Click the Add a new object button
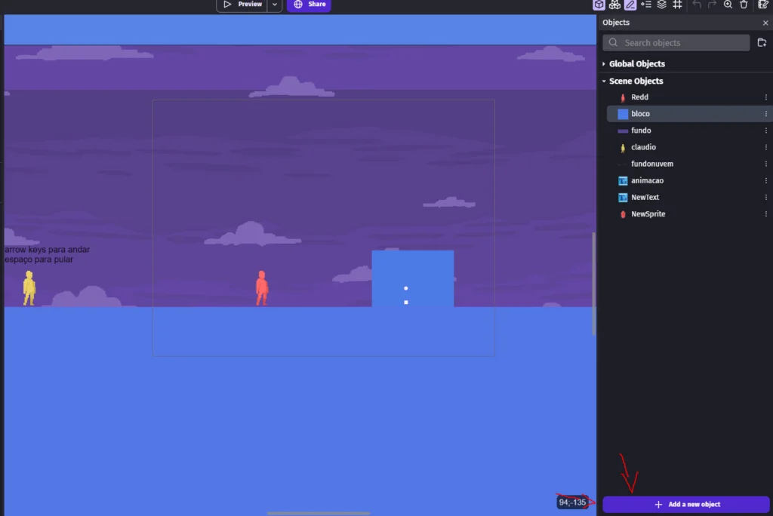 pos(685,504)
